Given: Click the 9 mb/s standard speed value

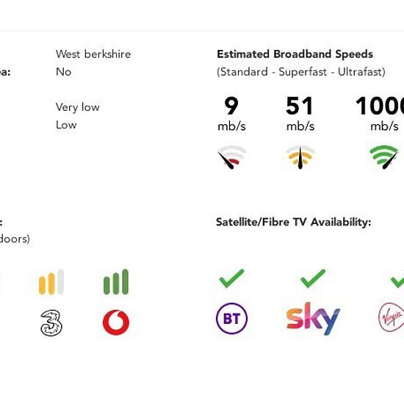Looking at the screenshot, I should pos(231,113).
